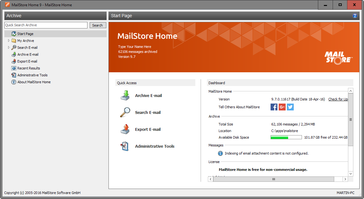Click the Dashboard scroll up arrow
This screenshot has height=199, width=364.
(x=351, y=91)
